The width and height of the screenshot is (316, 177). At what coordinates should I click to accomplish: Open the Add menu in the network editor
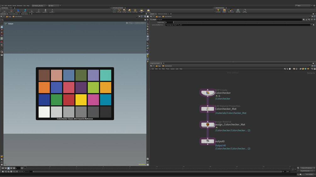(153, 69)
